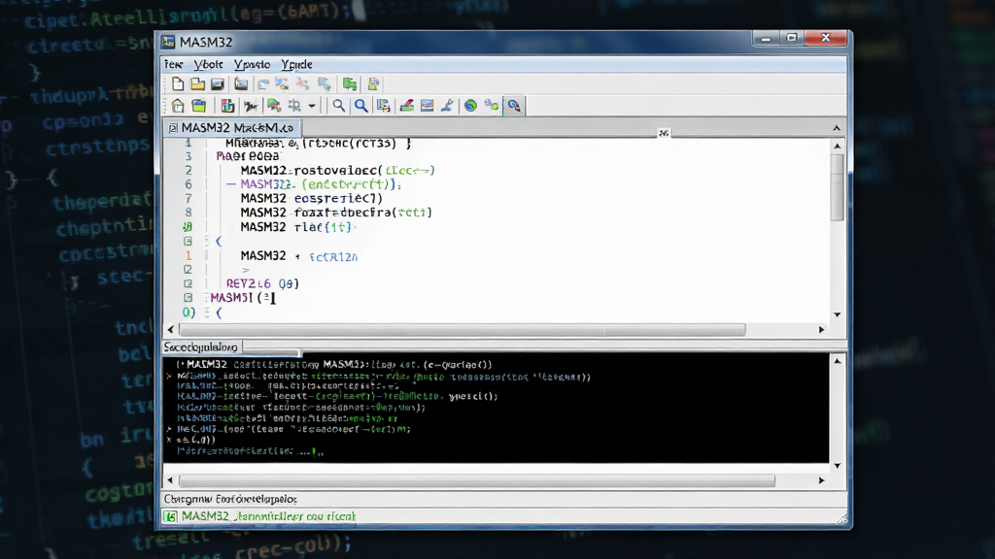The image size is (995, 559).
Task: Click the editor's vertical scrollbar thumb
Action: [x=837, y=187]
